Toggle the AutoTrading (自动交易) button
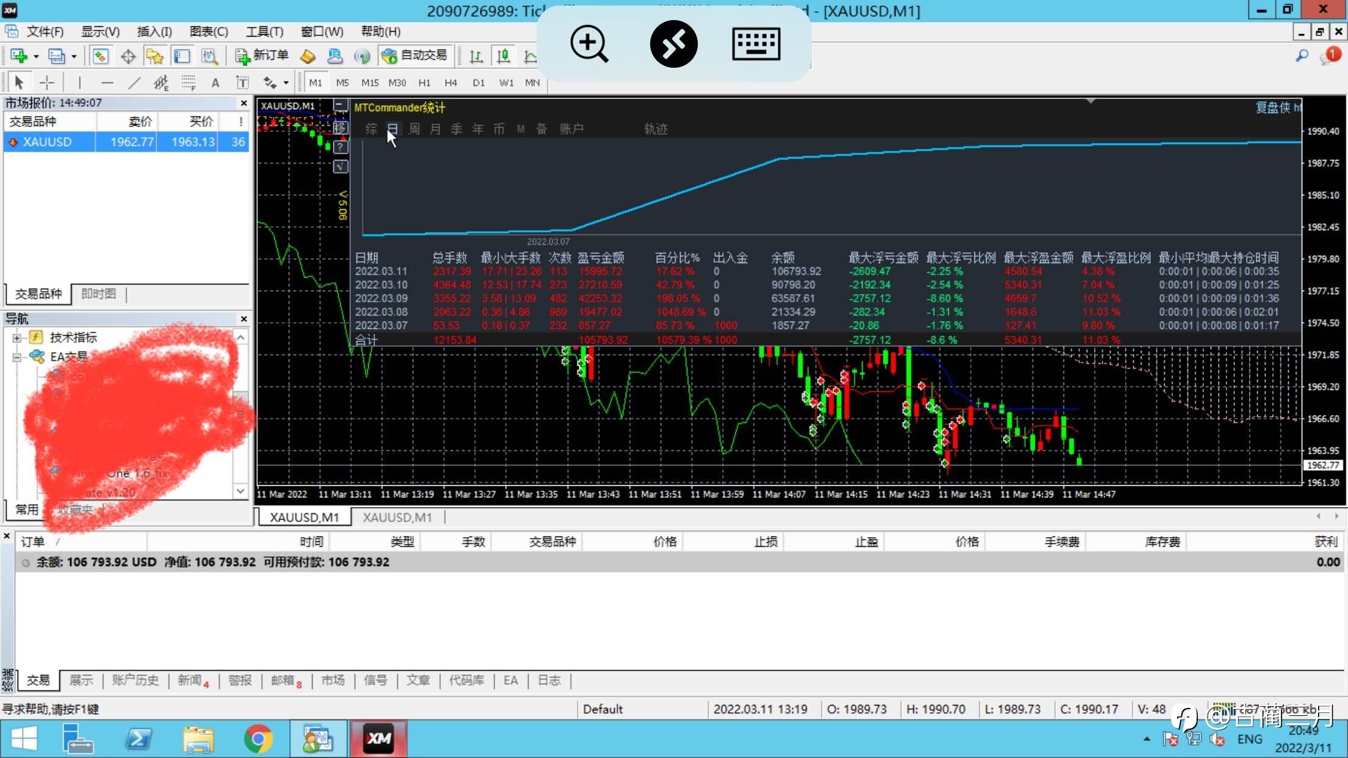This screenshot has width=1348, height=758. [415, 56]
